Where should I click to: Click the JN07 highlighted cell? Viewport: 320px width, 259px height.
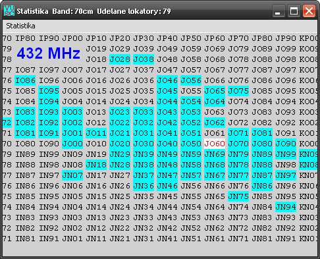point(72,175)
